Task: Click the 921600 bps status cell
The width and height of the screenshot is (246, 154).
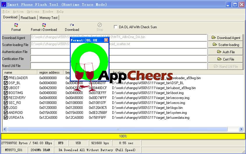Action: coord(100,143)
